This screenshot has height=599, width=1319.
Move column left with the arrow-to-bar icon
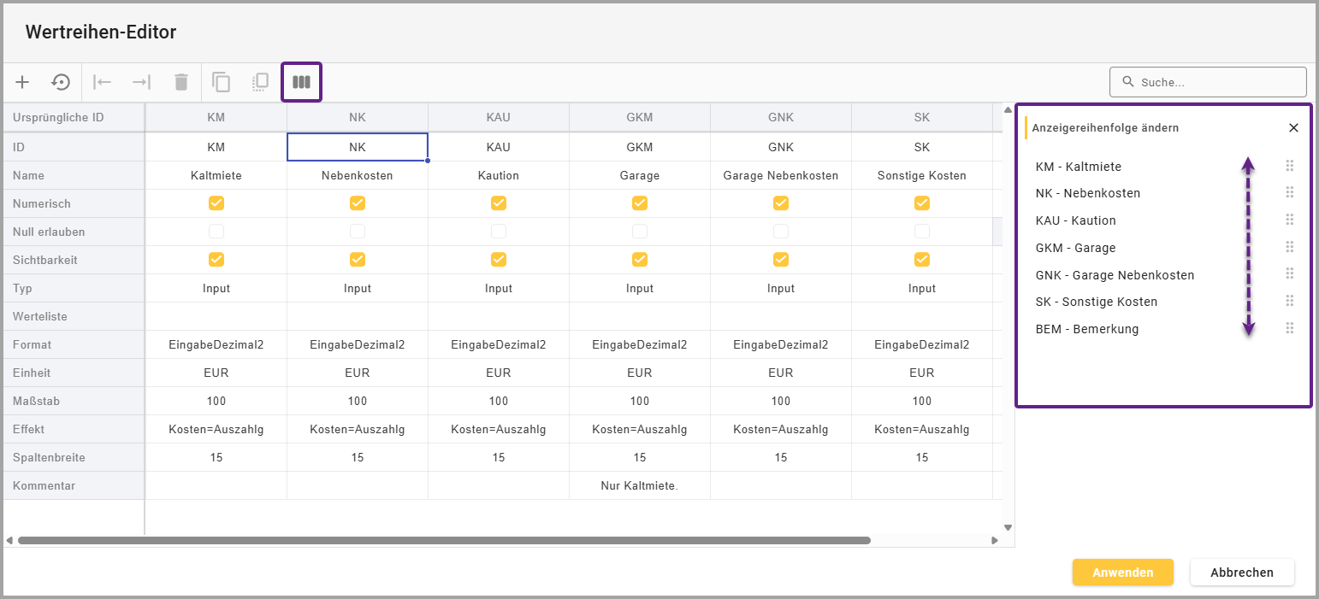(103, 82)
